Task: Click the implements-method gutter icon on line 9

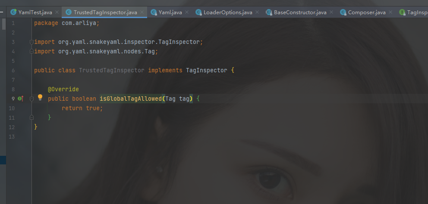Action: (x=21, y=99)
